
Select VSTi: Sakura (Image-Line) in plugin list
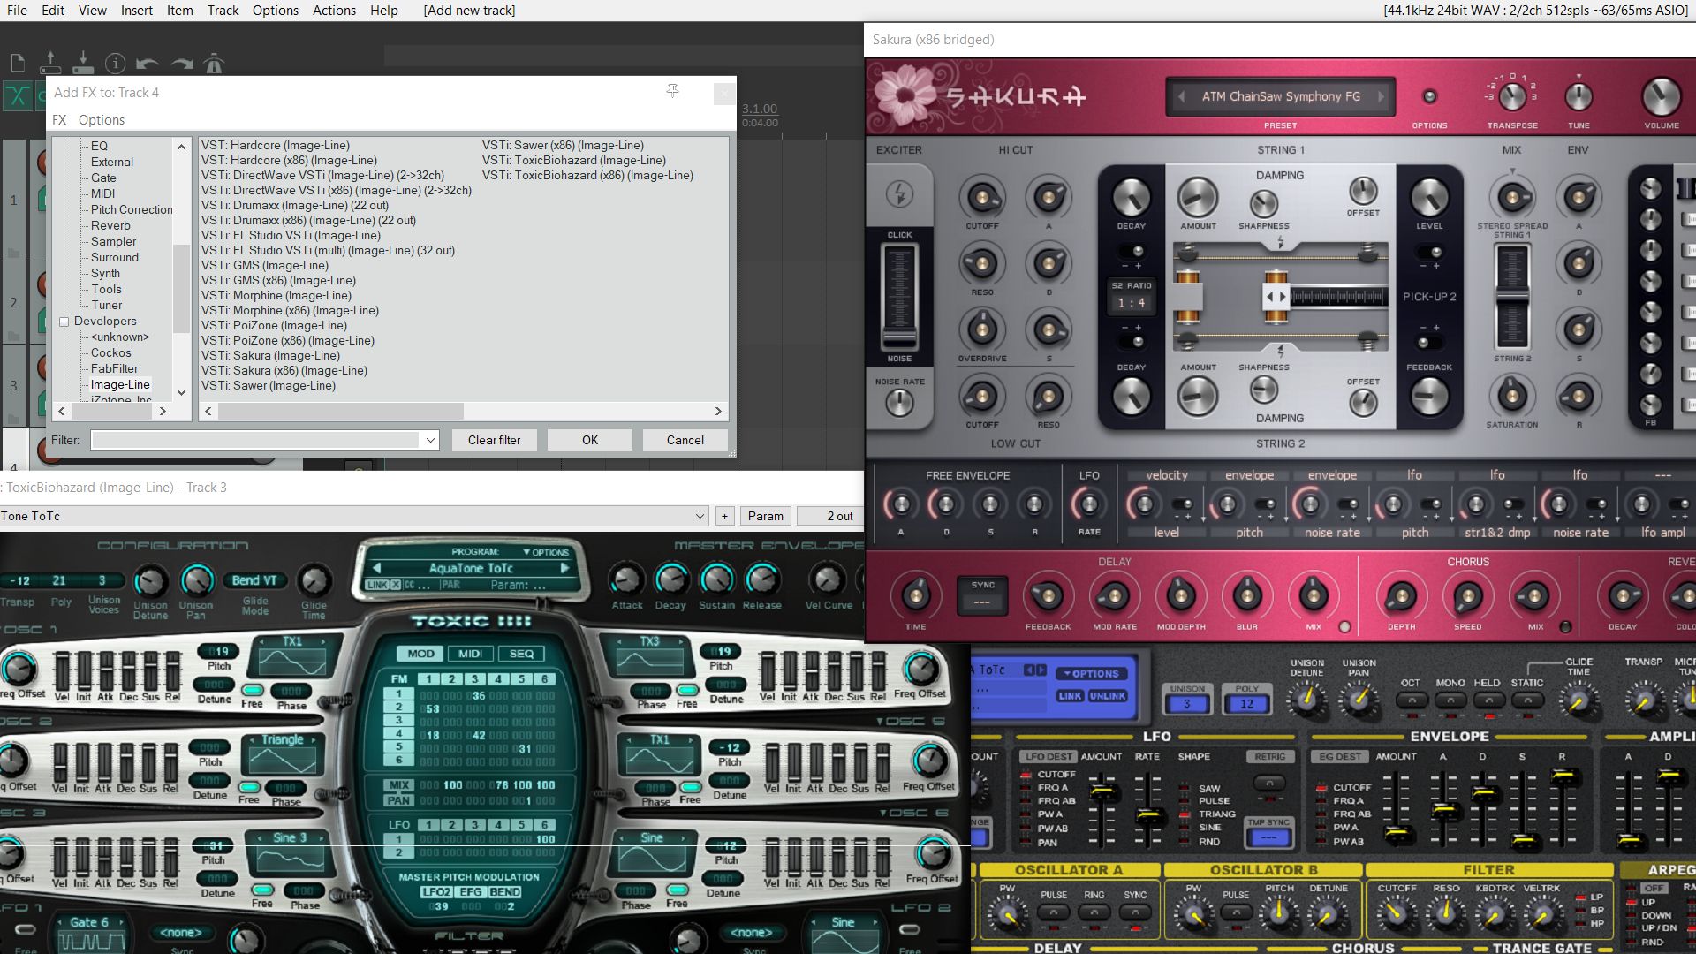270,355
